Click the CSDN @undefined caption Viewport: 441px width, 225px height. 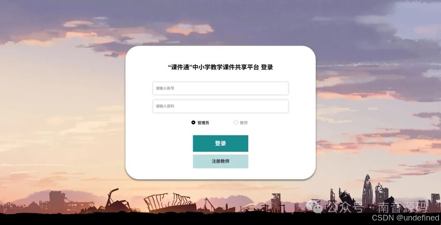coord(405,217)
